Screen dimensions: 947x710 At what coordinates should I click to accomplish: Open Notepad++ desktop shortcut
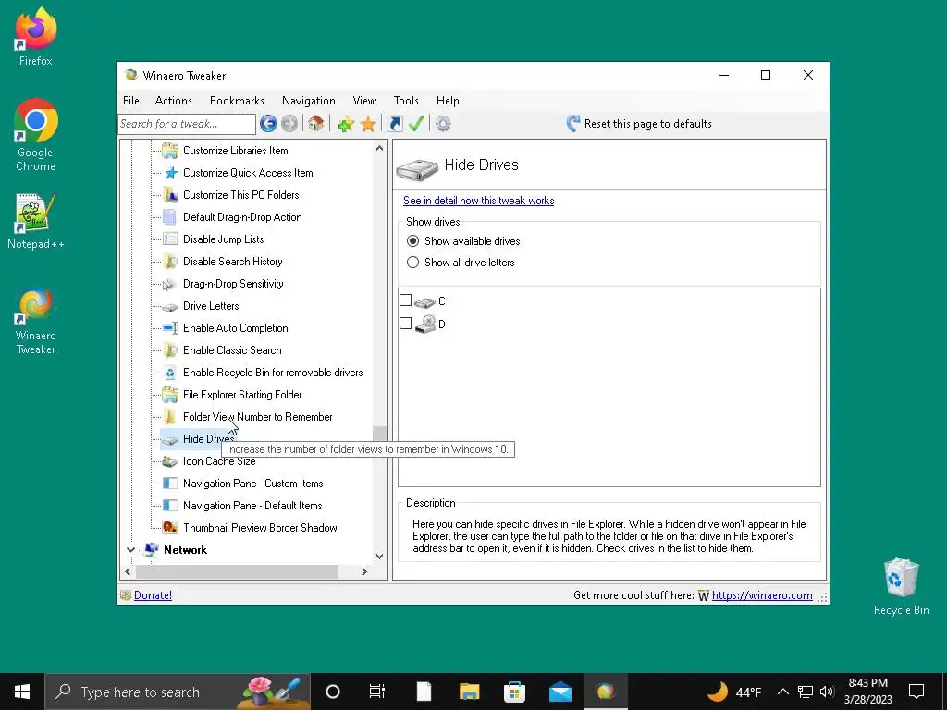pos(36,221)
